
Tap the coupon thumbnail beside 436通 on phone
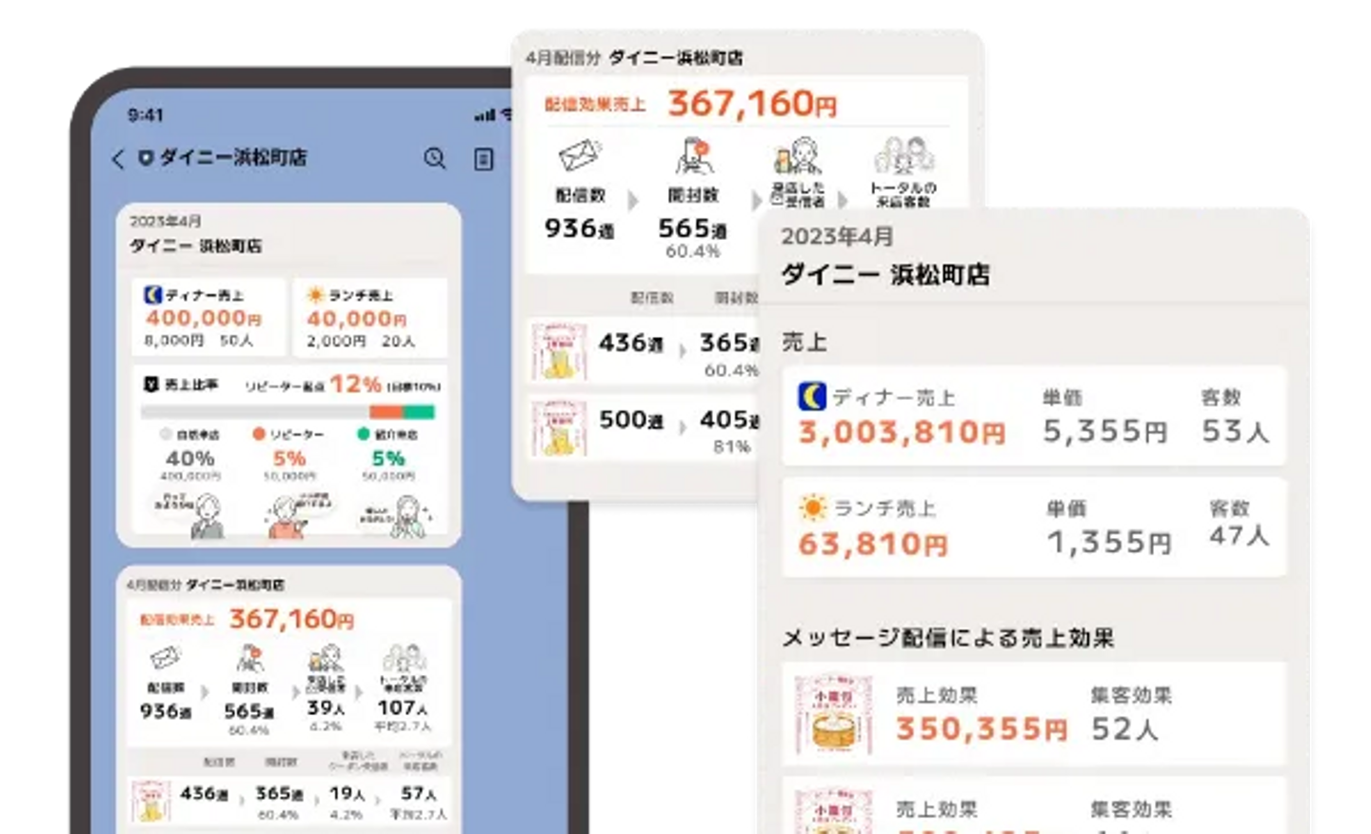click(x=150, y=802)
